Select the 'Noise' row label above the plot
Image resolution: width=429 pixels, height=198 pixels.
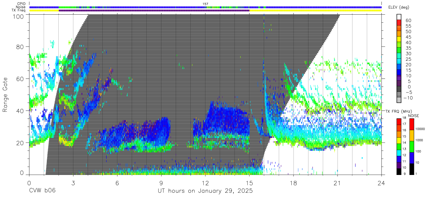pos(21,7)
